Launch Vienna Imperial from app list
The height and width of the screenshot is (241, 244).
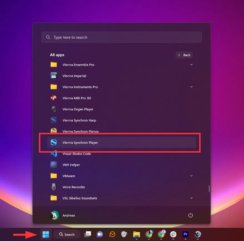pyautogui.click(x=74, y=76)
